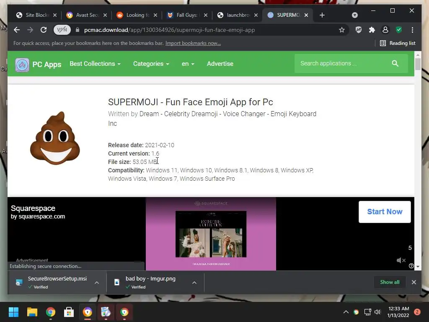Open the network status tray icon
429x322 pixels.
click(367, 312)
